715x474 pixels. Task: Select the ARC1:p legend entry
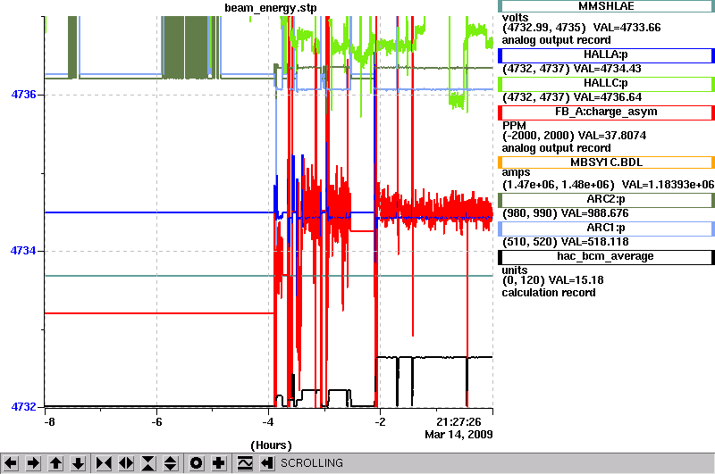coord(606,229)
